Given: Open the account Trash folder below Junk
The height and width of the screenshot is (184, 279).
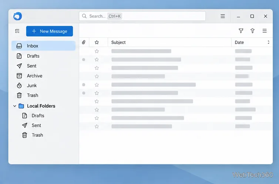Looking at the screenshot, I should tap(44, 95).
